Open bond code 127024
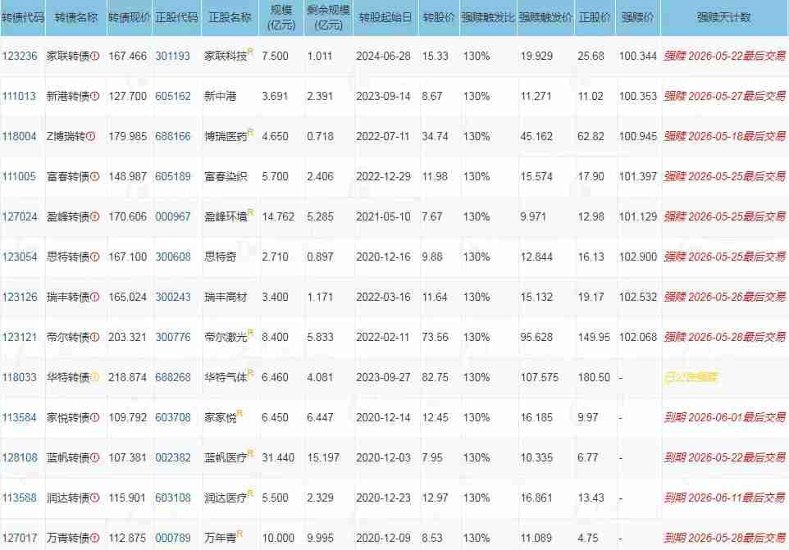This screenshot has width=789, height=550. (20, 216)
